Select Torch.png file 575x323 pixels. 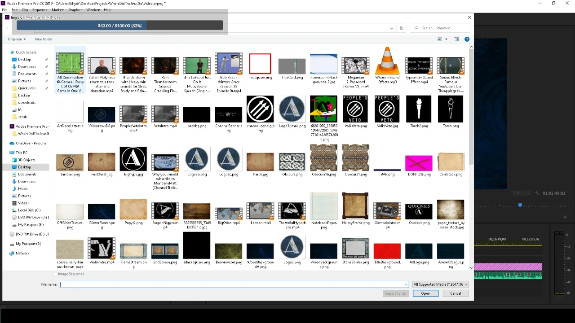pos(451,112)
